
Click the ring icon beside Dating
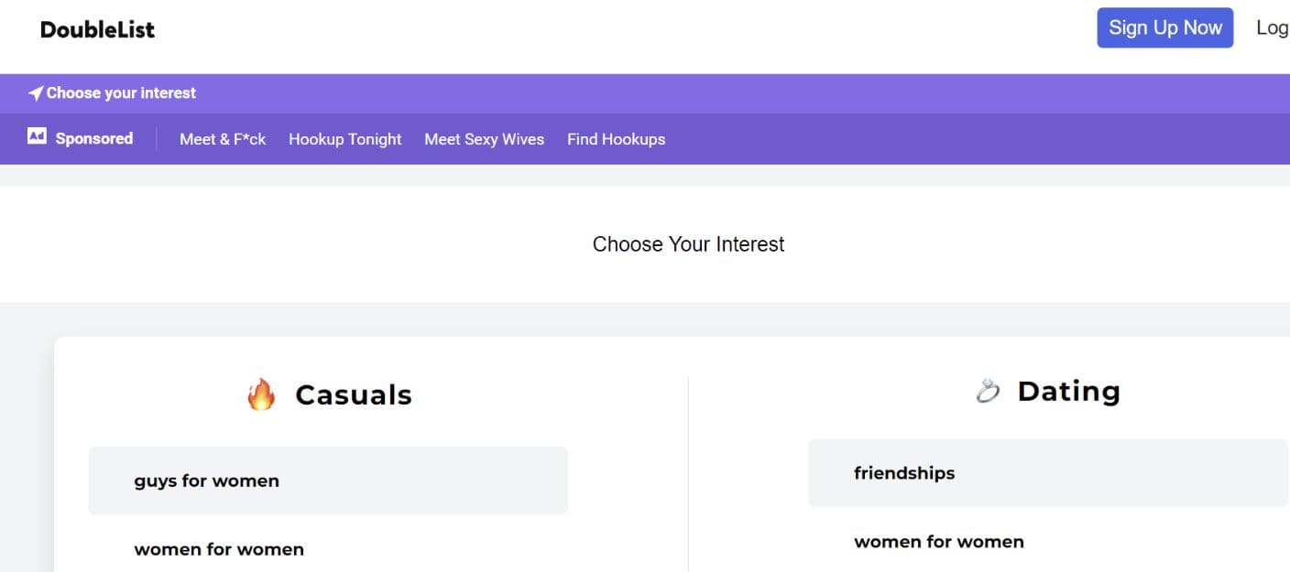coord(987,391)
